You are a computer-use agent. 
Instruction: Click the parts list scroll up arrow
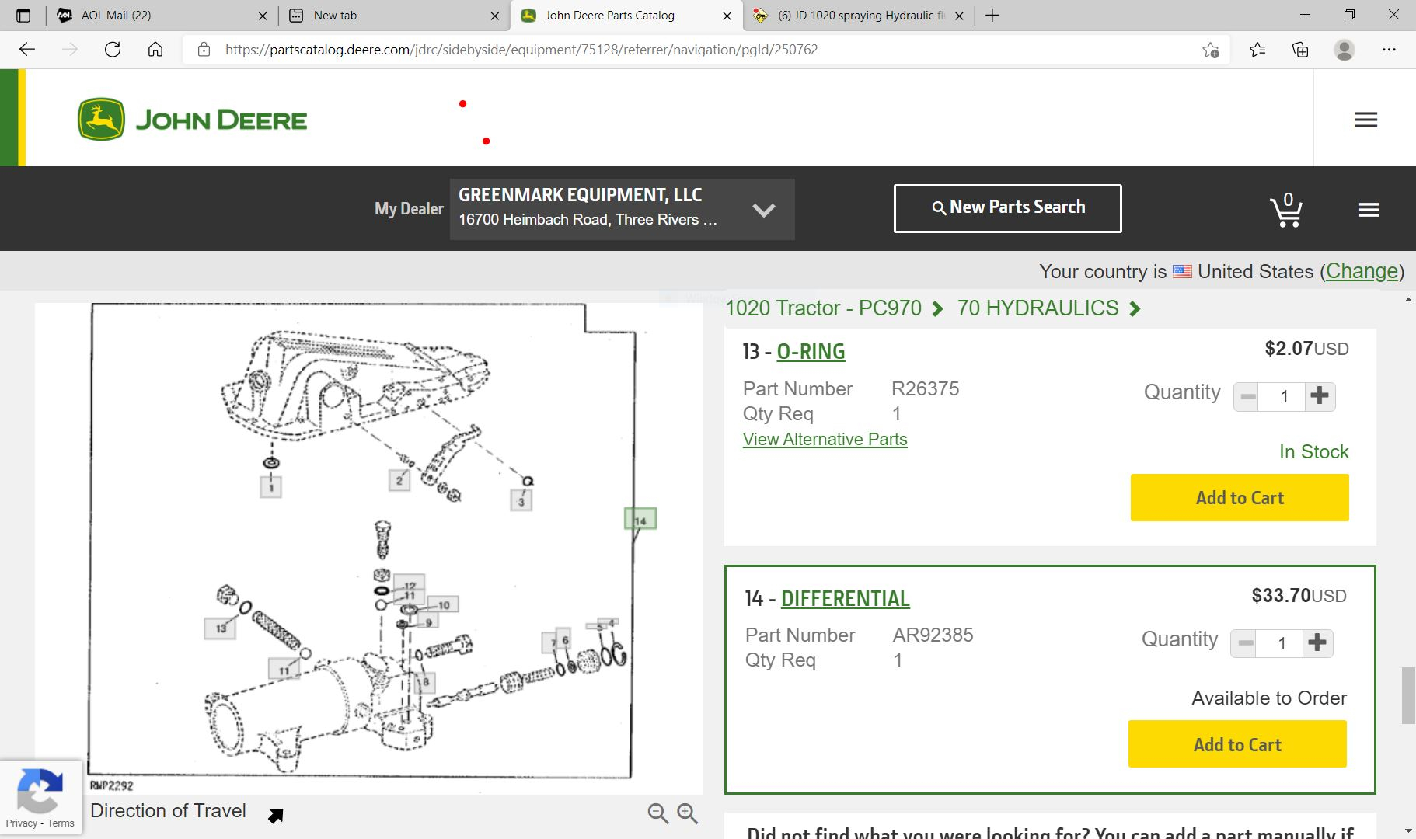(x=1408, y=300)
